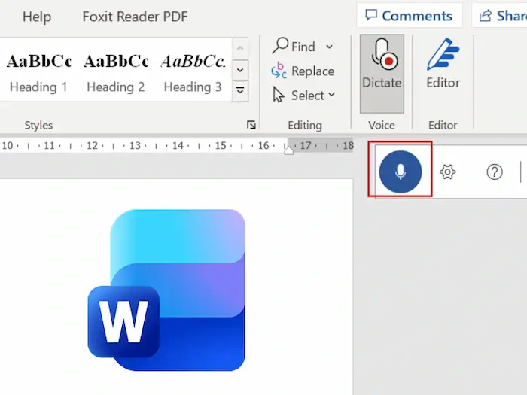Viewport: 527px width, 395px height.
Task: Click the Find magnifier icon
Action: tap(280, 46)
